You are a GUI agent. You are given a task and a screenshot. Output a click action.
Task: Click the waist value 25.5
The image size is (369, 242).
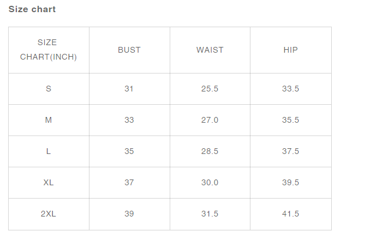210,89
